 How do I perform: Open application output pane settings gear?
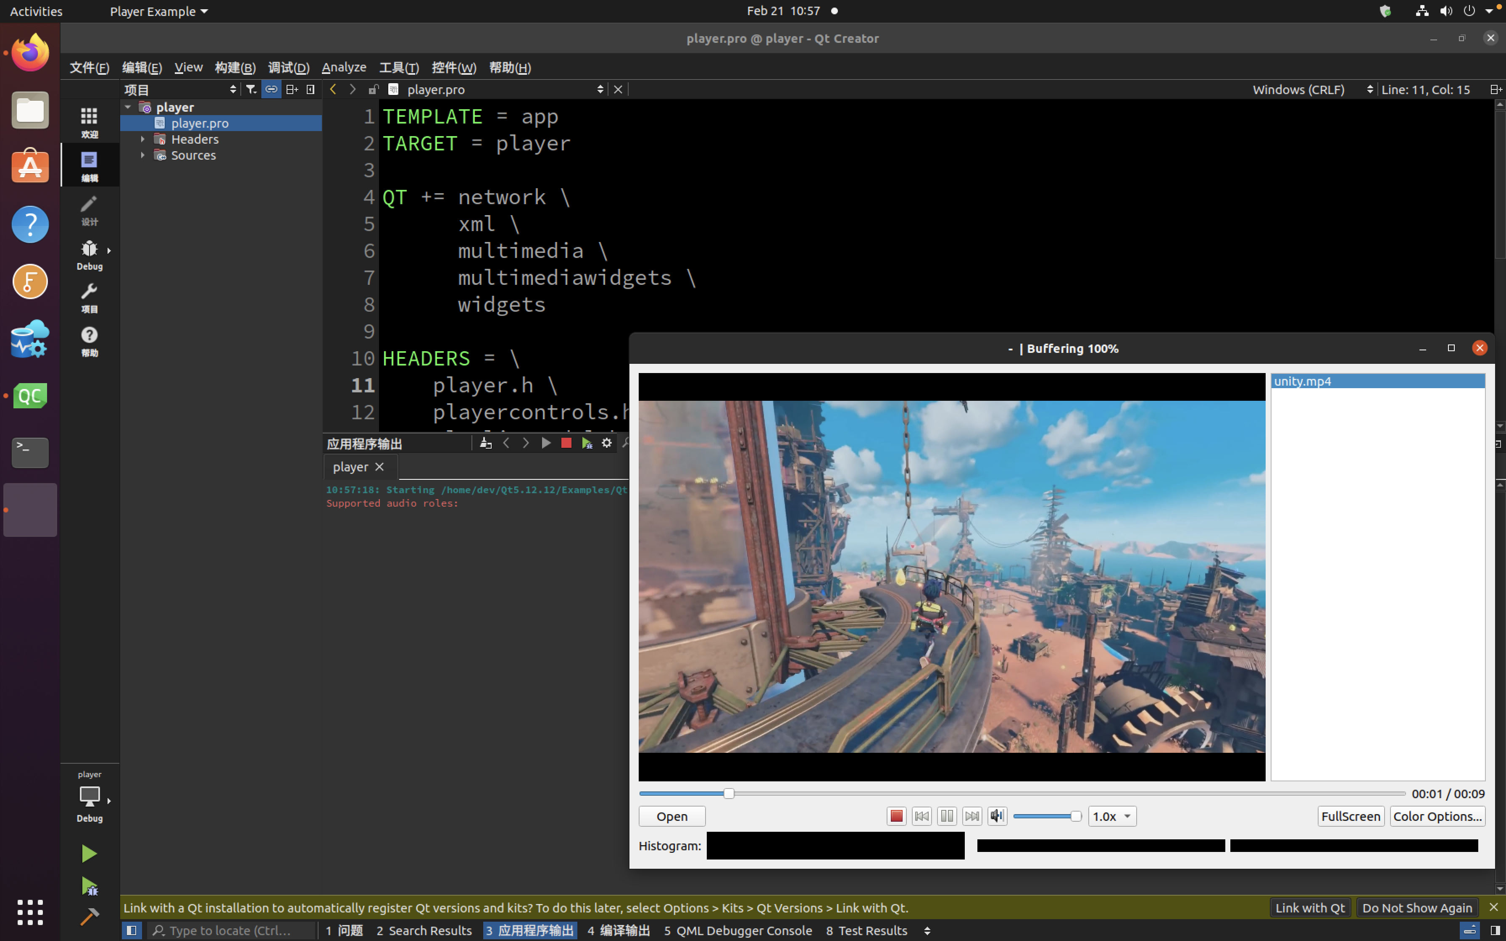pos(607,443)
